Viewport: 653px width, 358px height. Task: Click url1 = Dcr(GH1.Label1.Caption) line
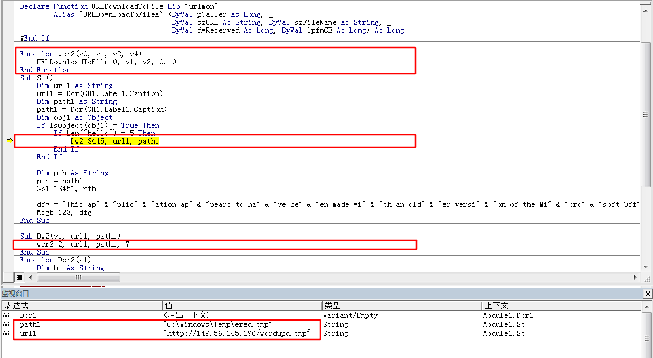[100, 93]
